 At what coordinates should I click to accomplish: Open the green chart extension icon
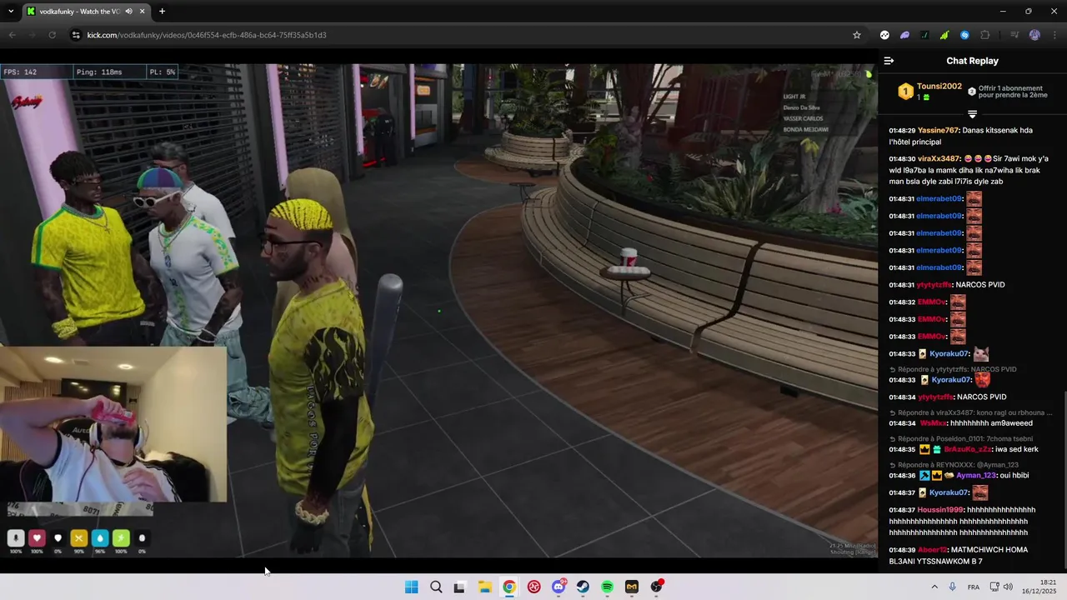(944, 35)
